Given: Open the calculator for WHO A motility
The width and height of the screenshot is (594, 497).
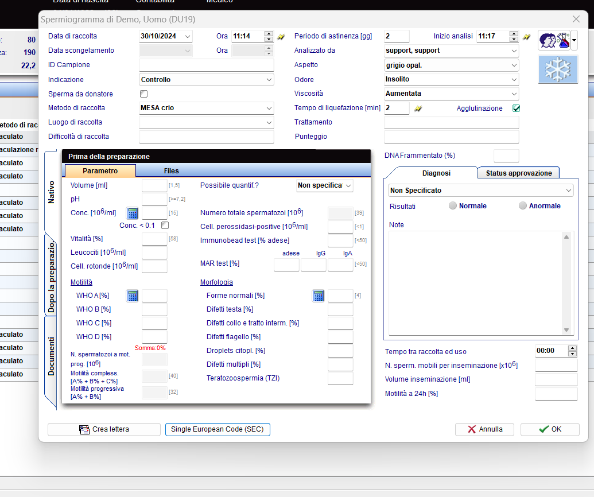Looking at the screenshot, I should 133,296.
